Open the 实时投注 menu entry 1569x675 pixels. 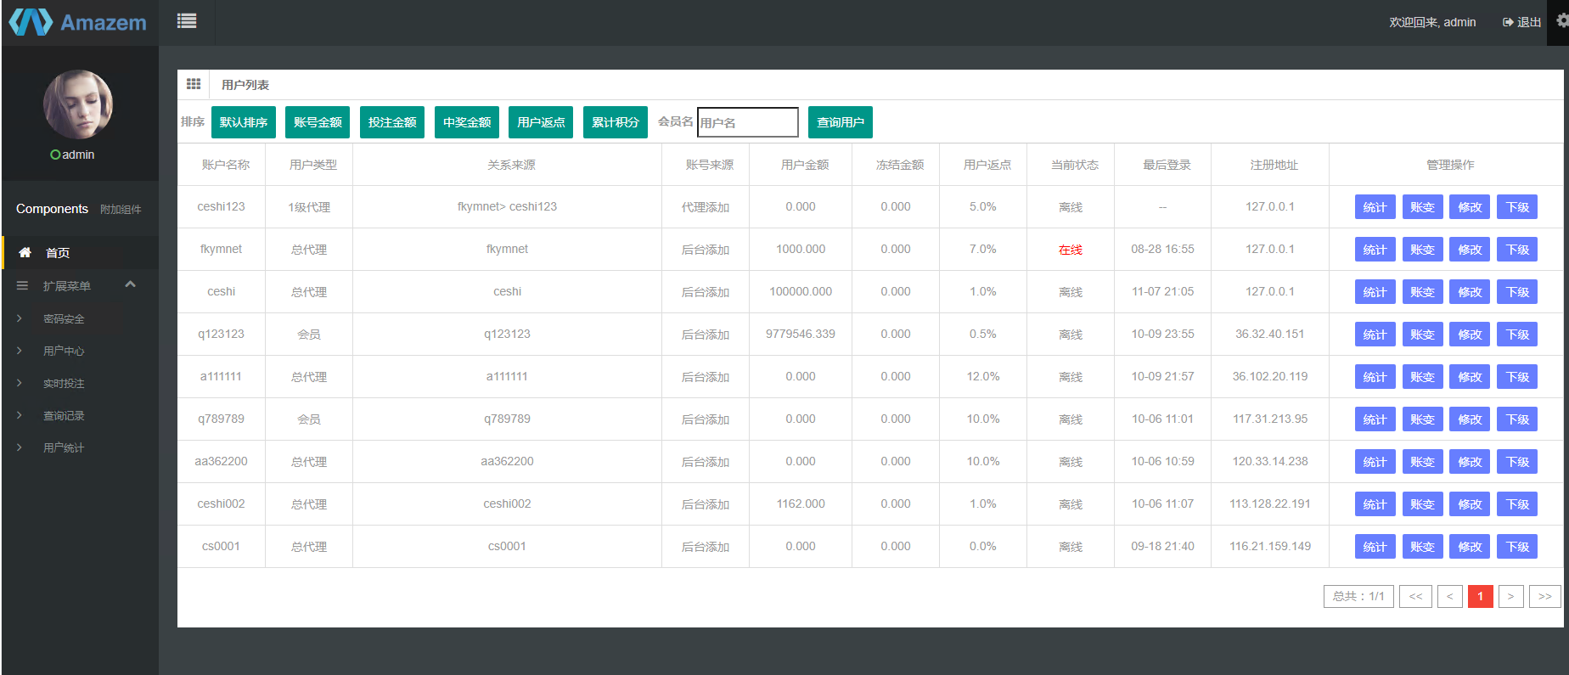pos(64,384)
